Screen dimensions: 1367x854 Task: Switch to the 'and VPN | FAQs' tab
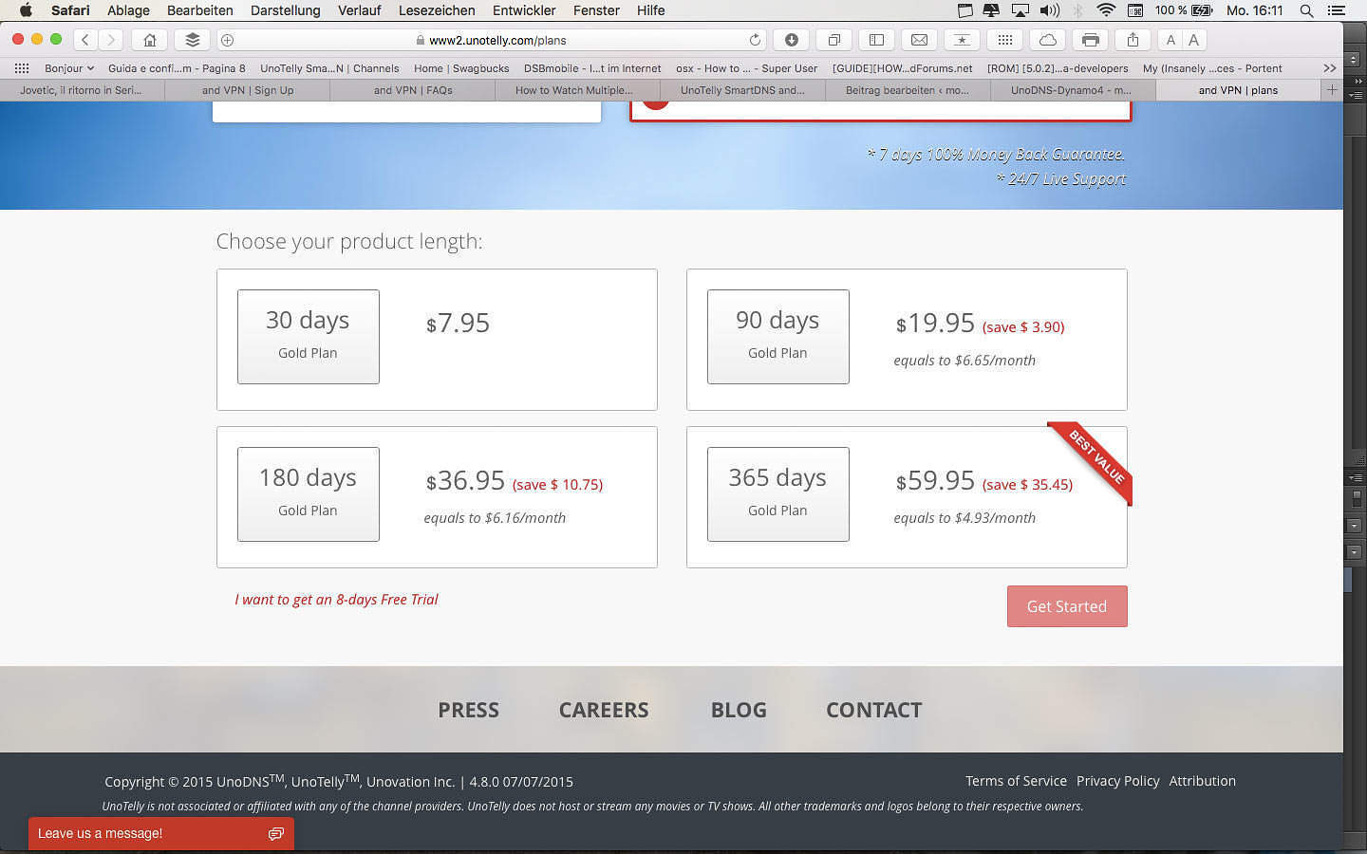click(413, 90)
